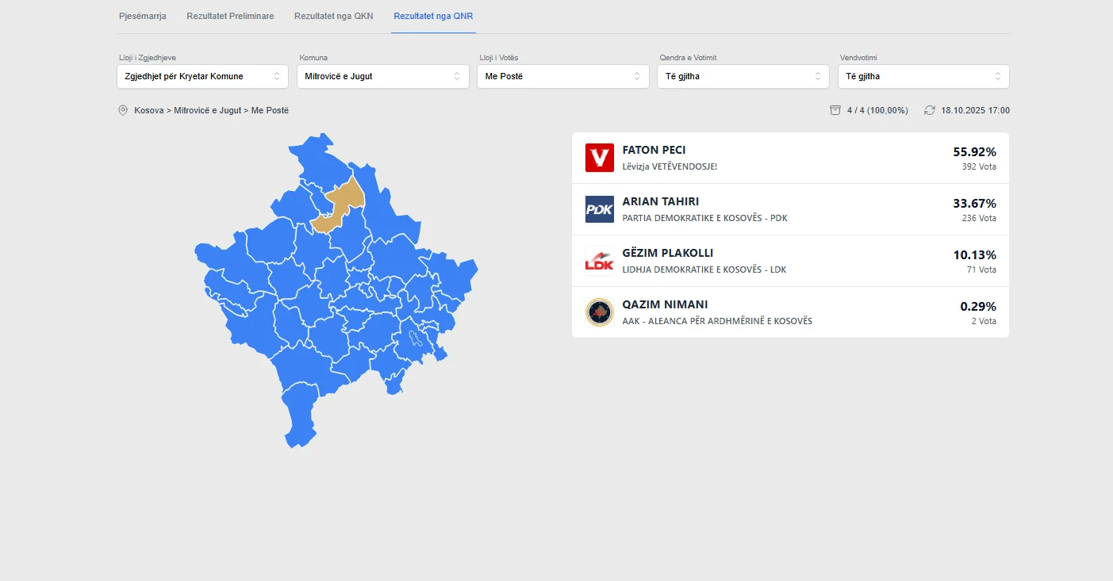Image resolution: width=1113 pixels, height=581 pixels.
Task: Click the PDK party logo icon
Action: pos(599,209)
